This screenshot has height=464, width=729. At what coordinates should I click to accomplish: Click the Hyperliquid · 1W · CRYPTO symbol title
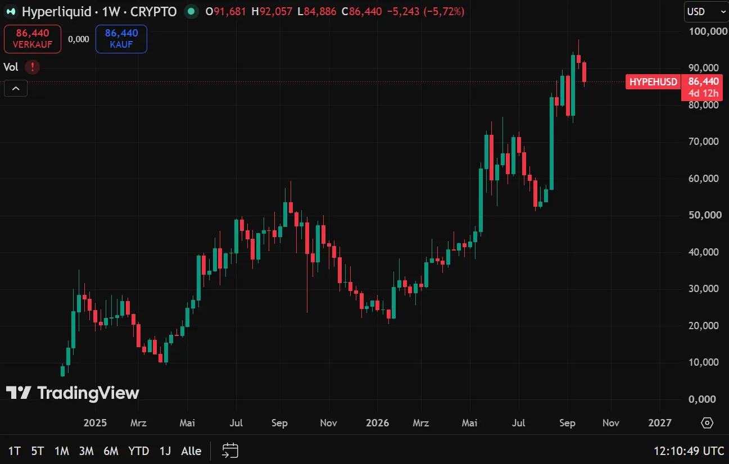[99, 11]
